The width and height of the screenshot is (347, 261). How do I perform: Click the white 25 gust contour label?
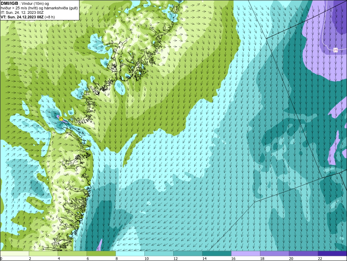tap(336, 50)
